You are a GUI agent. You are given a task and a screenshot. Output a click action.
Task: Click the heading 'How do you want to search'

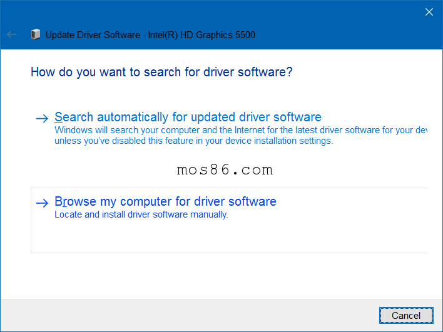(x=161, y=72)
